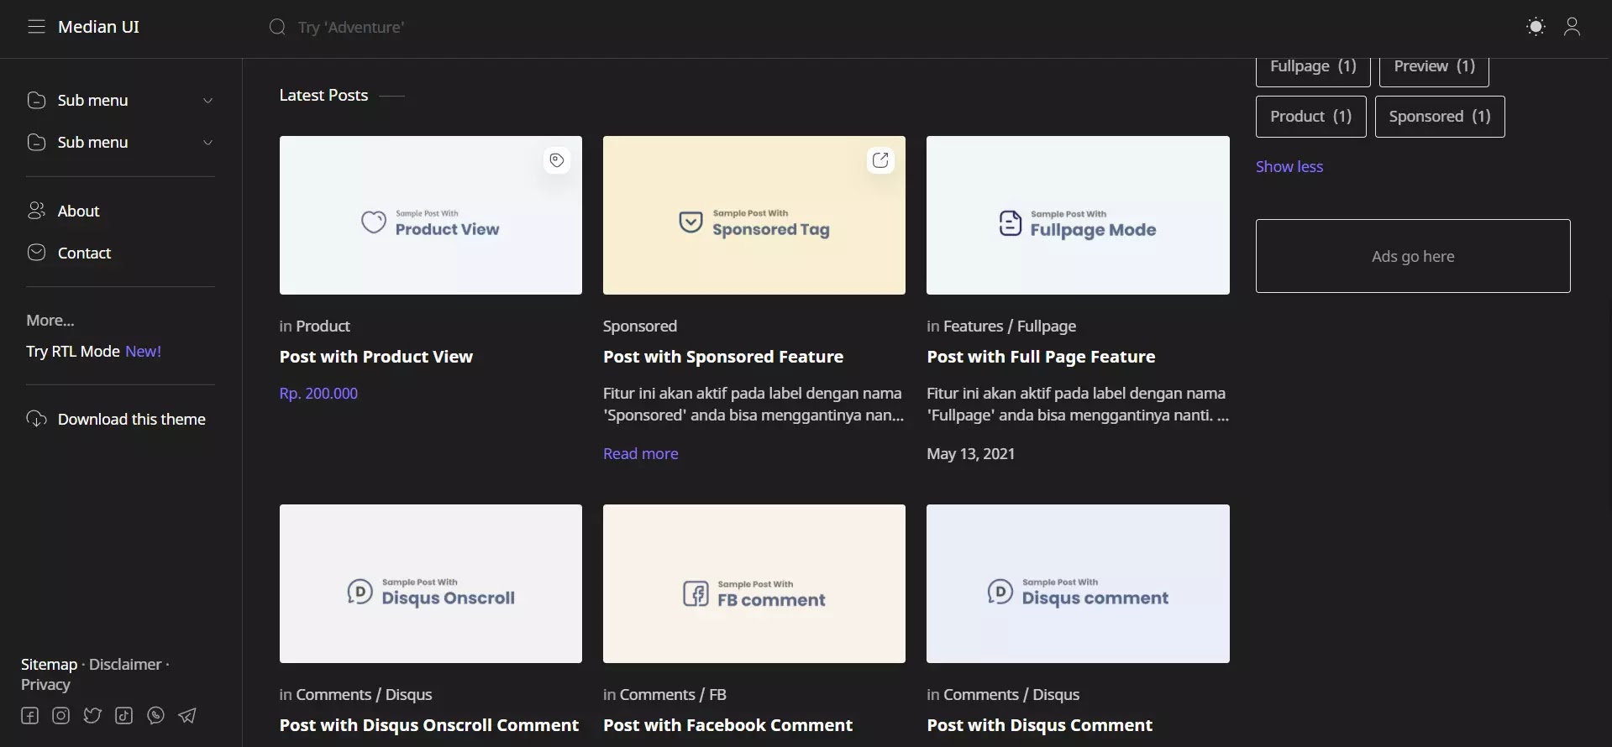Open the FB comment post thumbnail
1612x747 pixels.
click(754, 583)
